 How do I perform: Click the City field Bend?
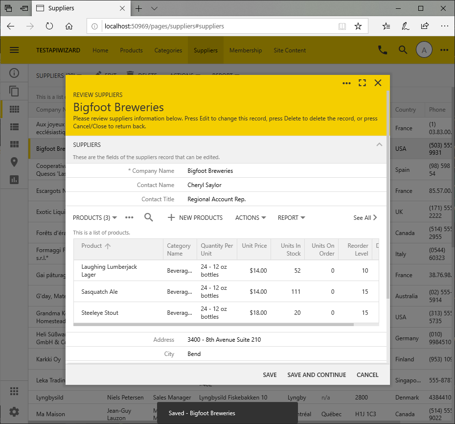(x=194, y=353)
